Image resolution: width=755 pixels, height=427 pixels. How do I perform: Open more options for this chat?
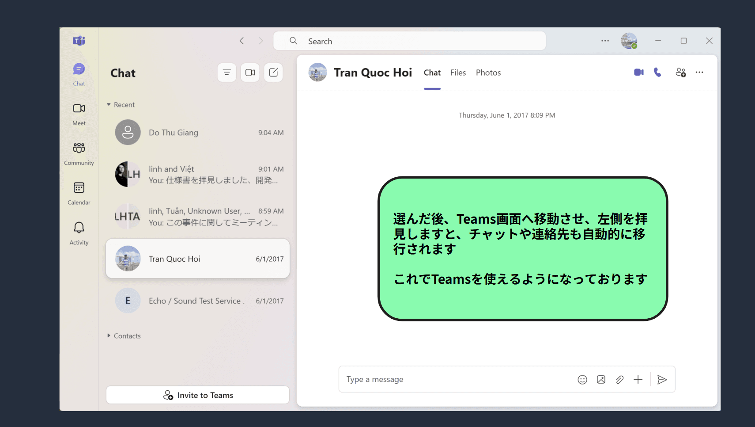click(700, 72)
